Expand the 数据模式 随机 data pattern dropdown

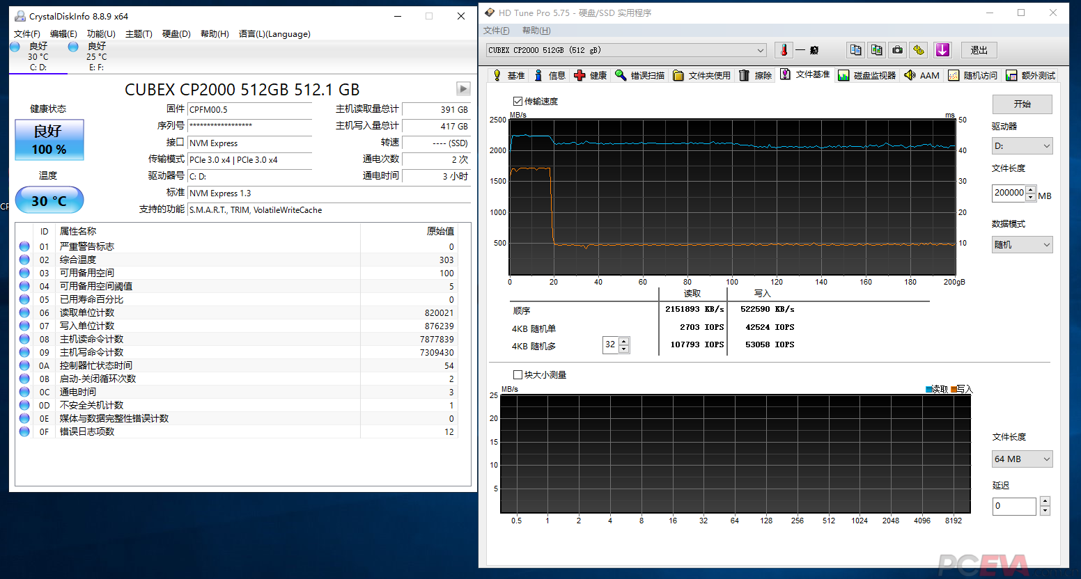(1046, 245)
